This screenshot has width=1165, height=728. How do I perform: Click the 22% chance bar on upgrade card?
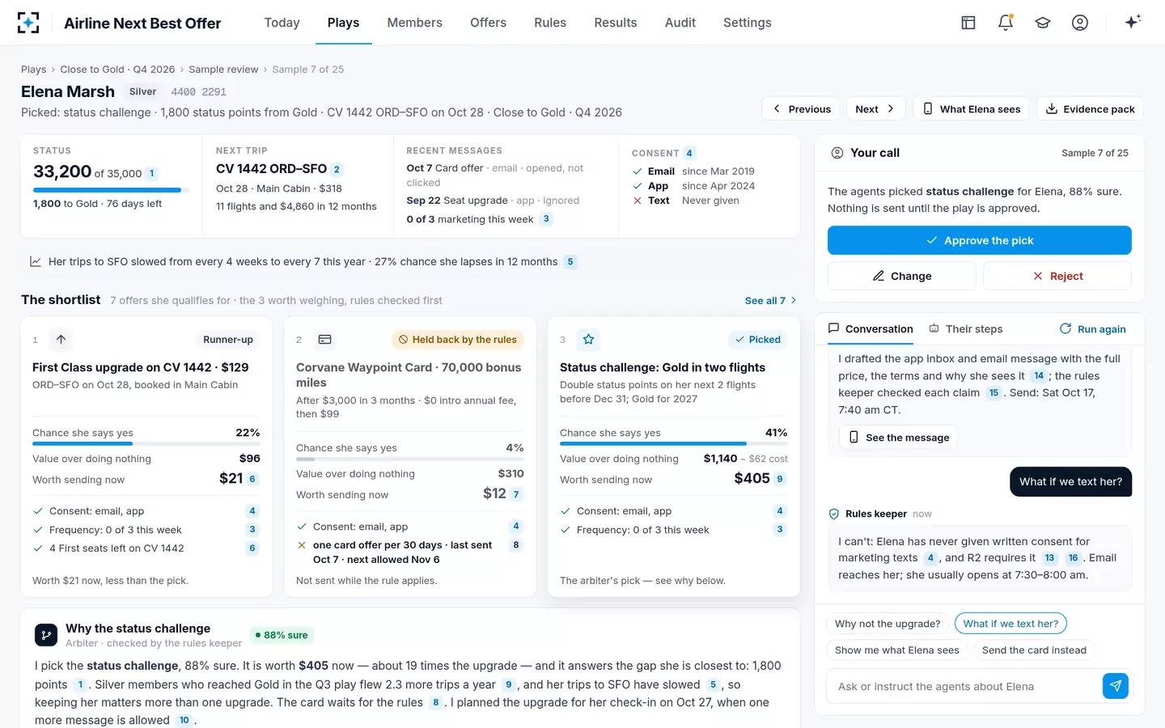146,444
